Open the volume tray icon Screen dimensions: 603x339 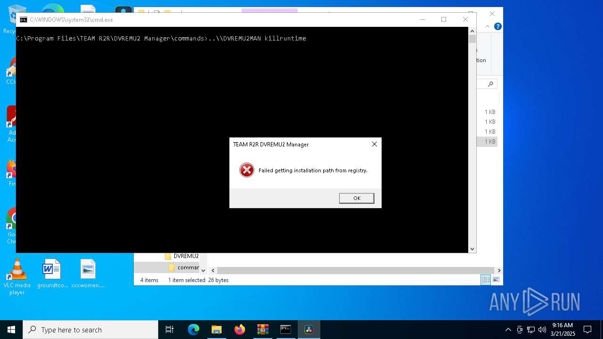coord(542,330)
